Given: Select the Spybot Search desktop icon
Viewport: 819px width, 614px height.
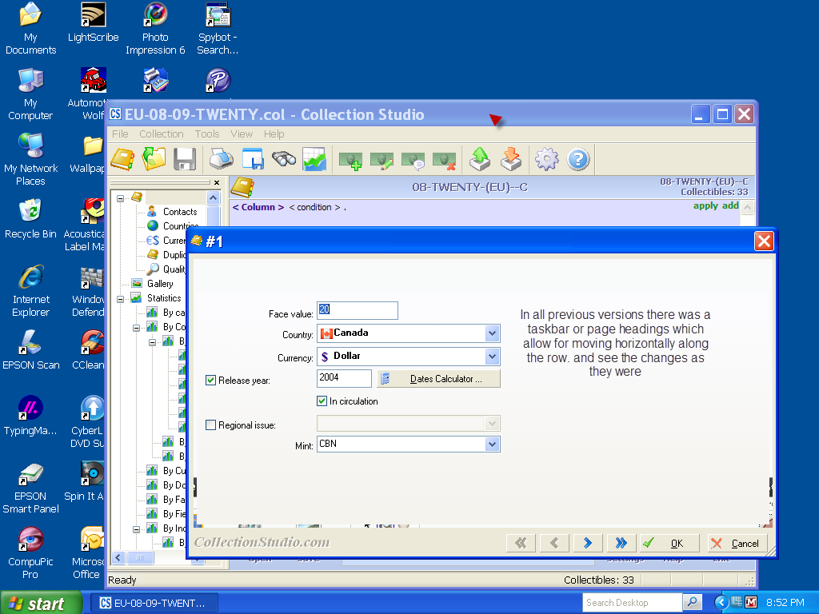Looking at the screenshot, I should click(x=218, y=29).
